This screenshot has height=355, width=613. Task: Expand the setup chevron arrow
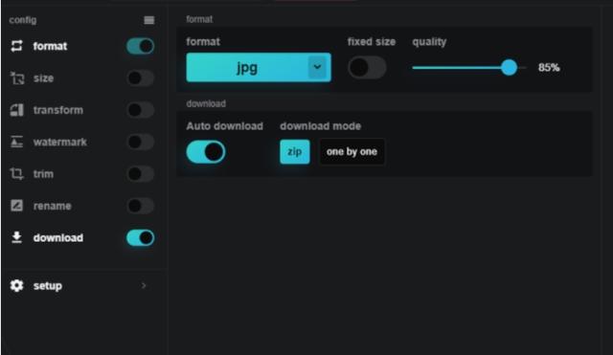point(144,285)
